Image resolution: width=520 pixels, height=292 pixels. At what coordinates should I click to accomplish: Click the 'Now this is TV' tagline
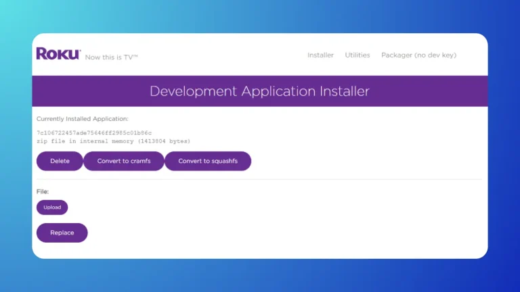coord(112,57)
